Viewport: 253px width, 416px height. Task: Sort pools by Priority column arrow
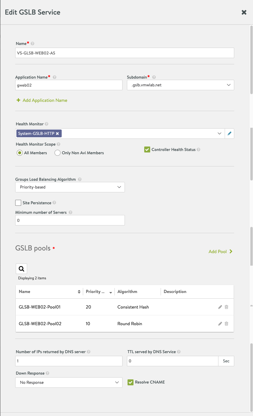tap(111, 293)
